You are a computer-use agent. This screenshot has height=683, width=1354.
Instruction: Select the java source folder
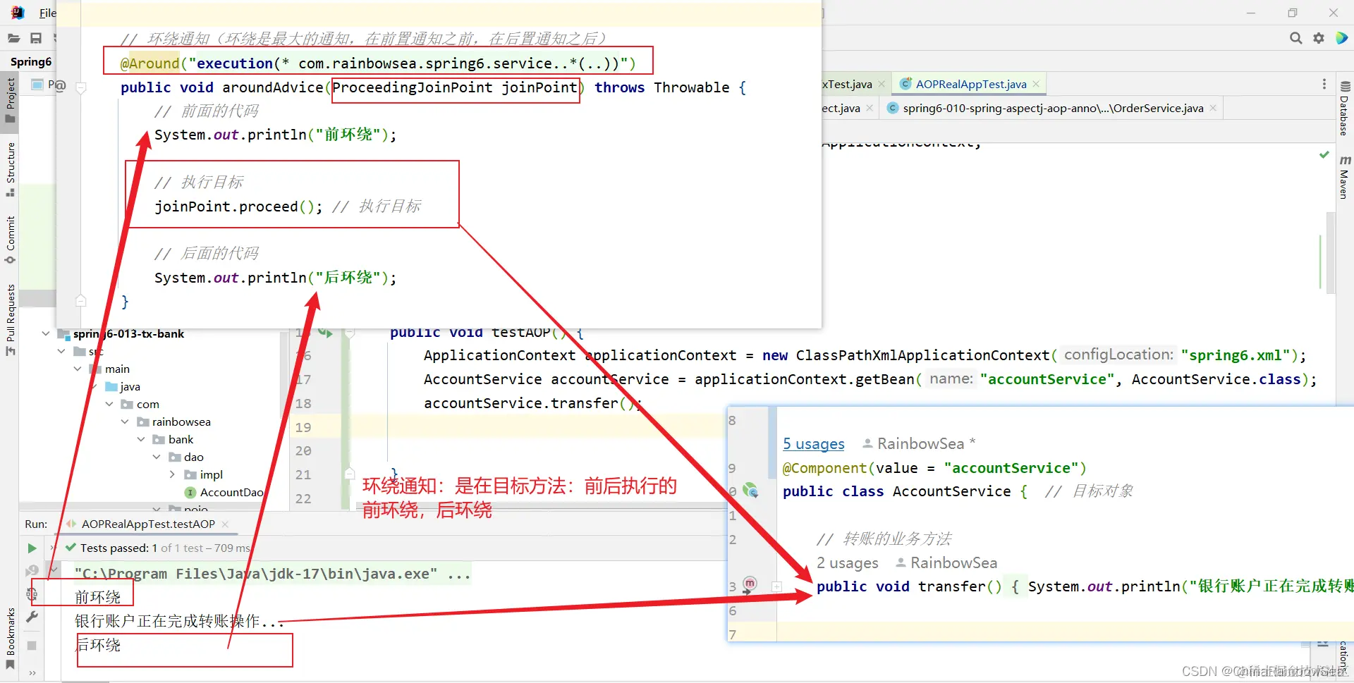(x=123, y=386)
